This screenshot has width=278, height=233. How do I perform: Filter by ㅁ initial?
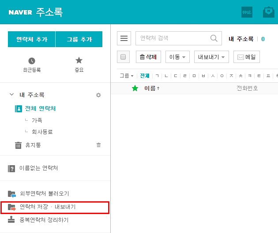click(194, 76)
